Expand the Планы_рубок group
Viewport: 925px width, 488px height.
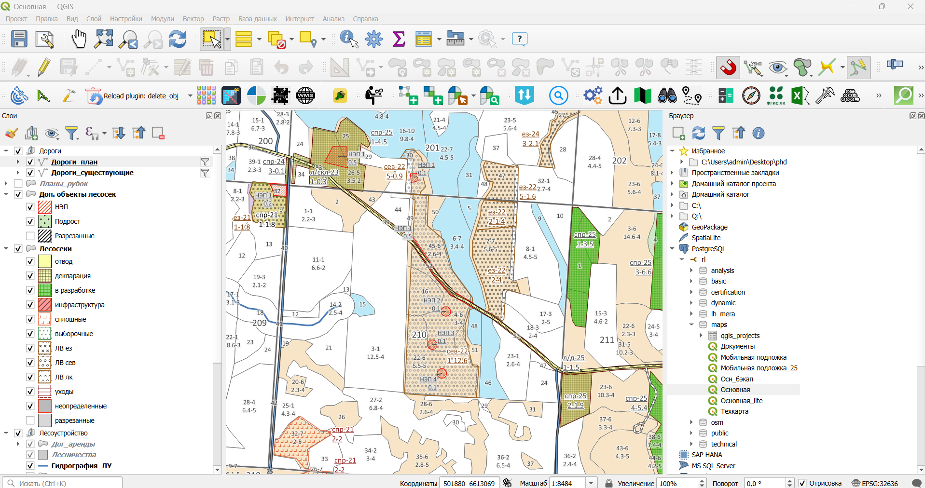point(6,184)
